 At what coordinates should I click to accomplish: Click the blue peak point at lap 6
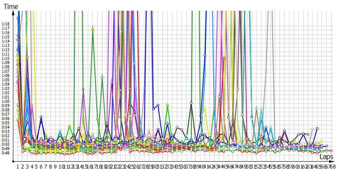coord(41,117)
